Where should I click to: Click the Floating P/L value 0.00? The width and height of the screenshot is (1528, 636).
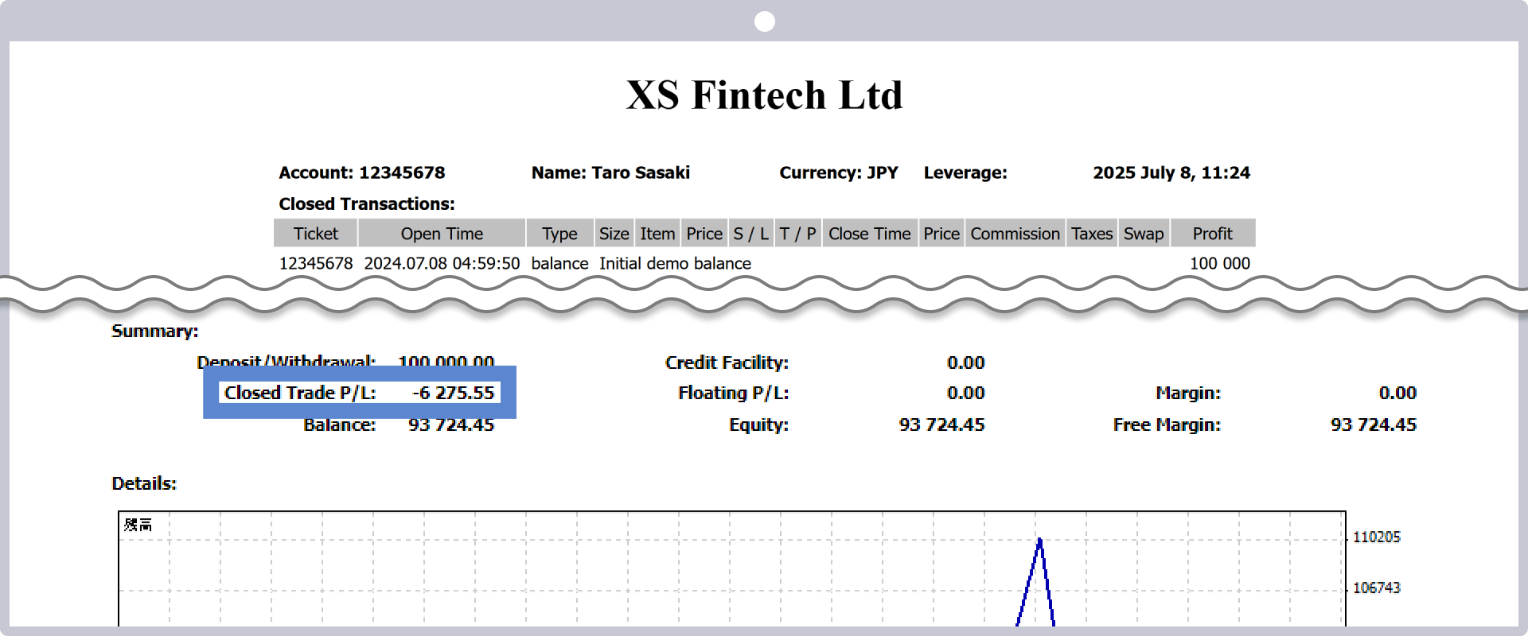pos(965,393)
